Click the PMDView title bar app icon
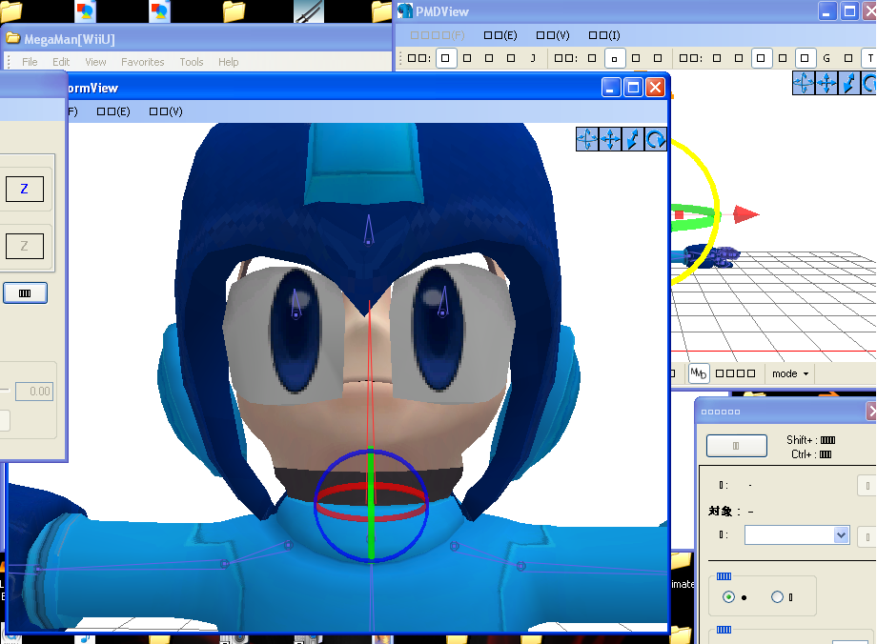Image resolution: width=877 pixels, height=644 pixels. (405, 10)
